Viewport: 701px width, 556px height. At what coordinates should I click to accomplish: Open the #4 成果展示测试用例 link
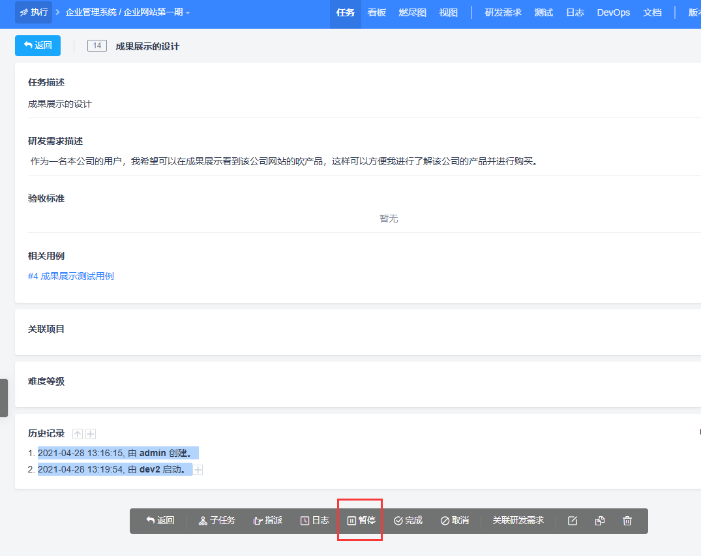(70, 276)
